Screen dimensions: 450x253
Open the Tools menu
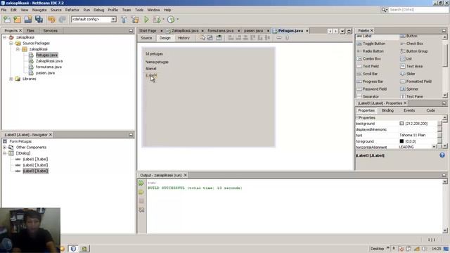[139, 10]
